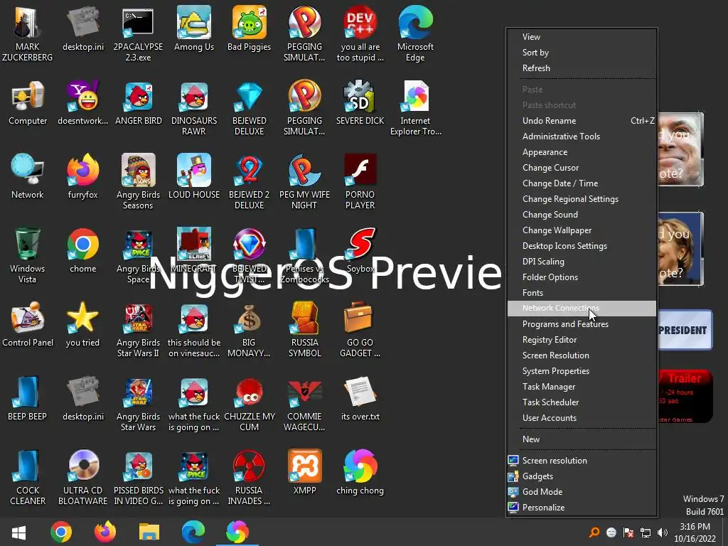
Task: Open File Explorer from the taskbar
Action: 149,532
